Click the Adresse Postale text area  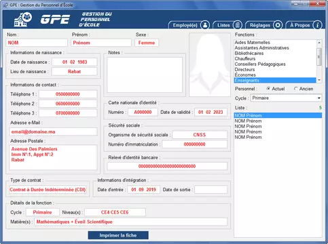pyautogui.click(x=53, y=157)
